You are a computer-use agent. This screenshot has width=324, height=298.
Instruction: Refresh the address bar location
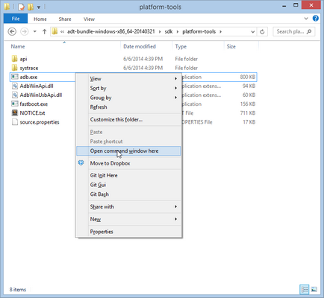(262, 32)
